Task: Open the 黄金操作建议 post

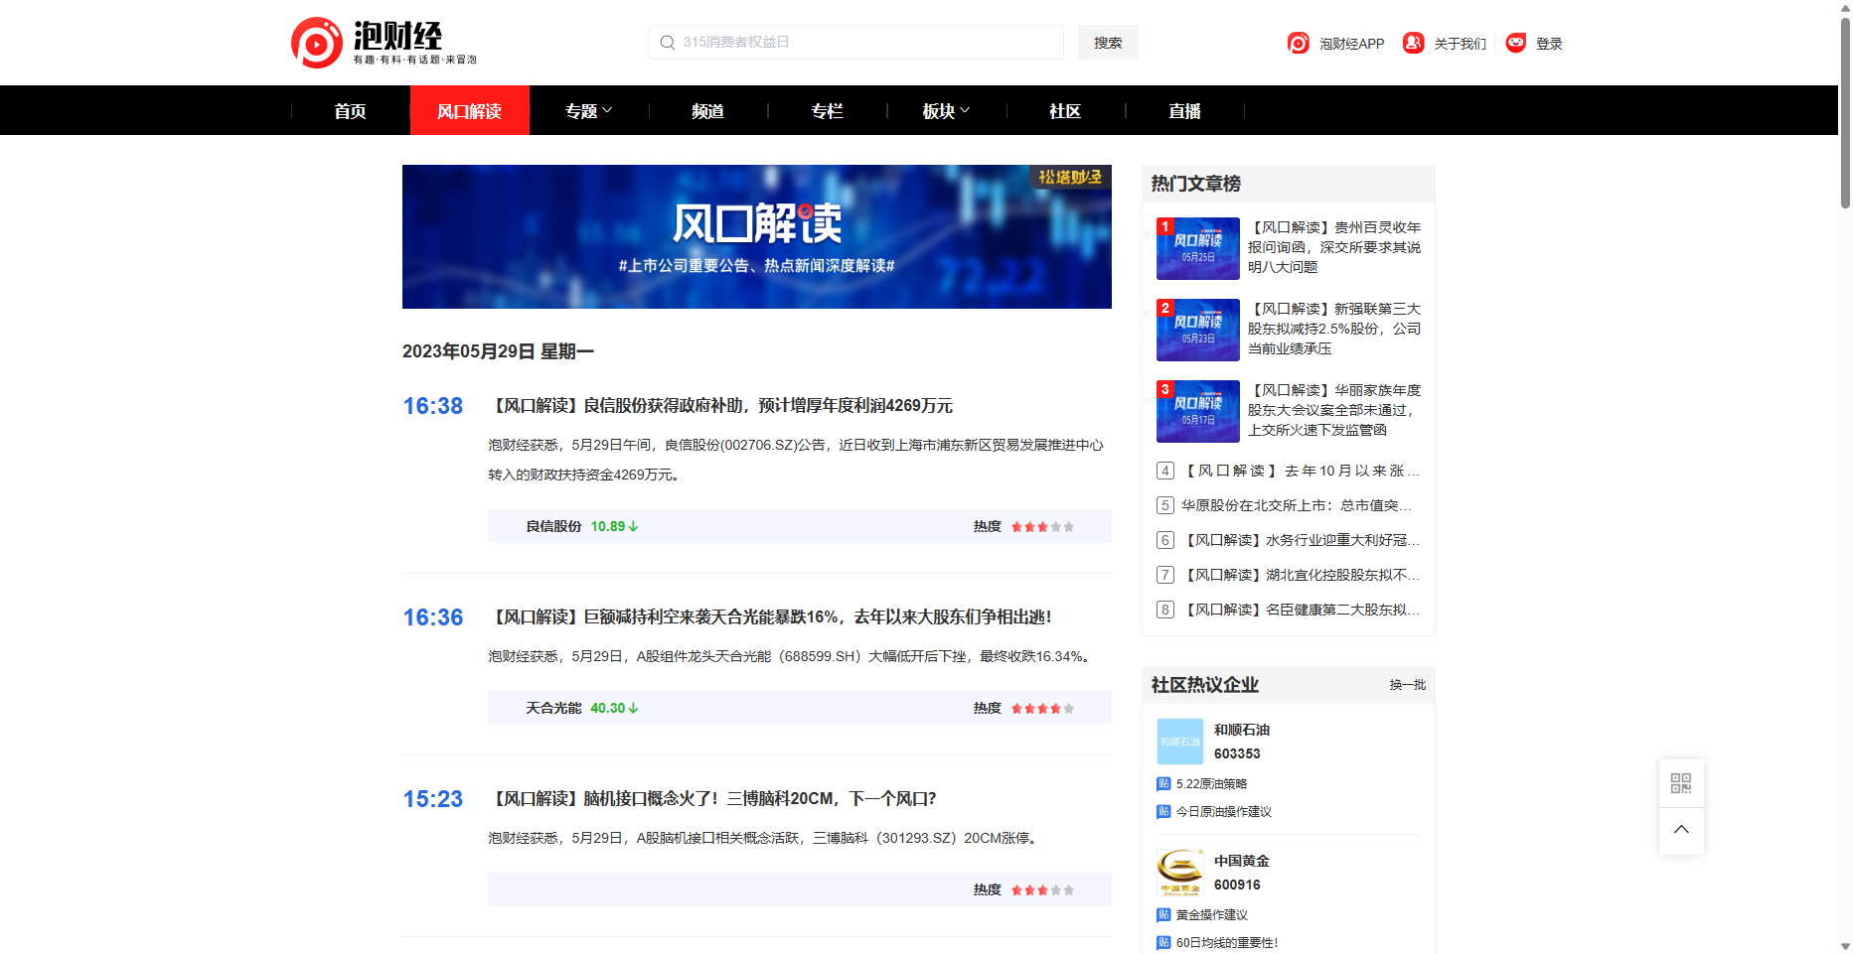Action: 1212,915
